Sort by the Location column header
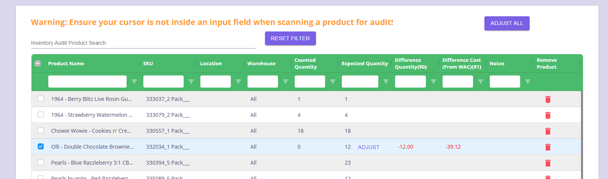The image size is (608, 179). tap(211, 63)
